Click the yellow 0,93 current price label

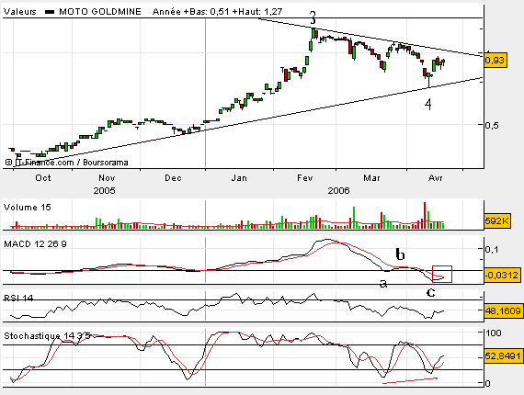pos(495,61)
